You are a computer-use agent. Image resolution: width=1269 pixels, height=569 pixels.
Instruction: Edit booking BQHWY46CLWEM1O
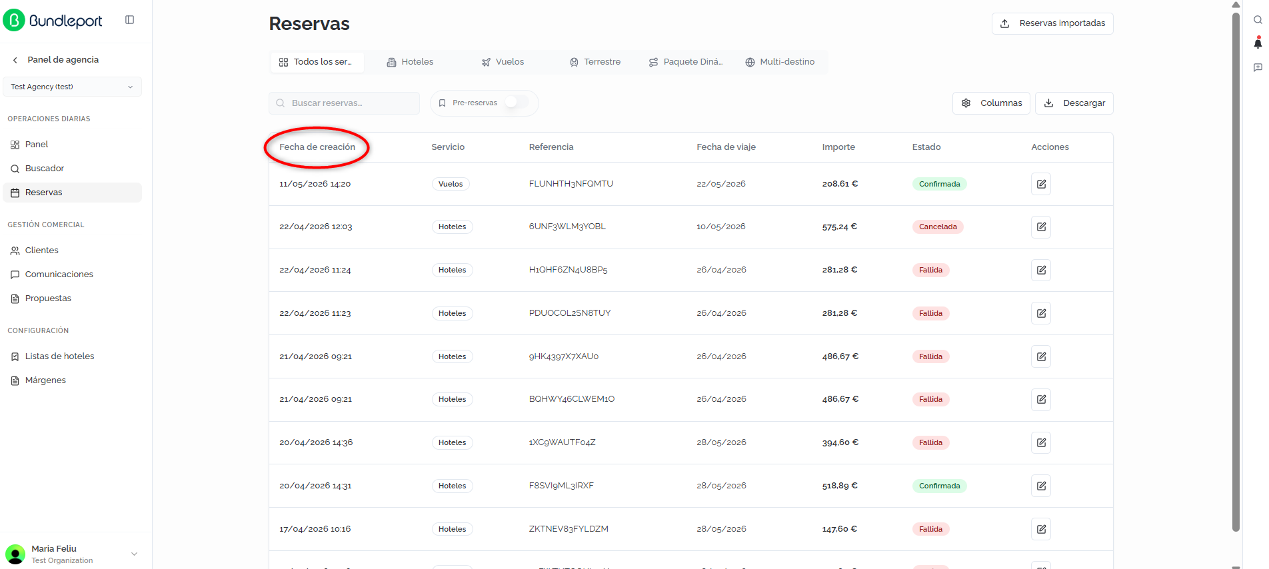tap(1041, 399)
